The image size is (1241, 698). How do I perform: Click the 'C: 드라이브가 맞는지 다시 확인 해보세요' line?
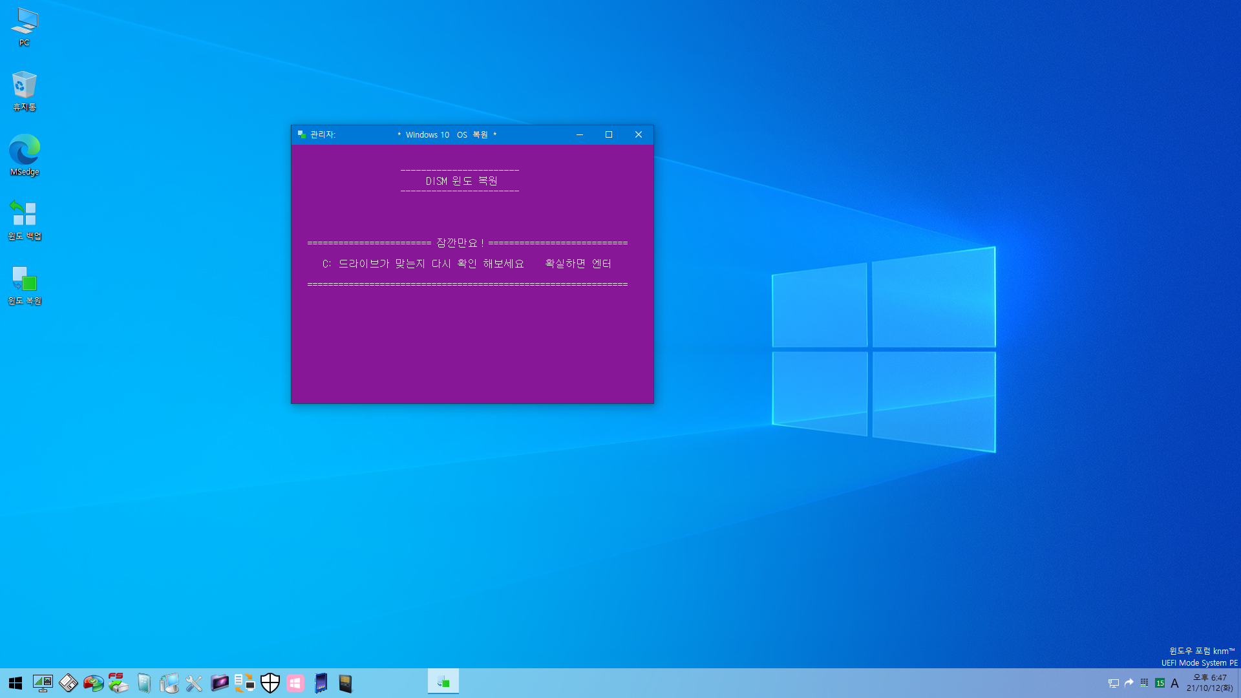[x=423, y=264]
